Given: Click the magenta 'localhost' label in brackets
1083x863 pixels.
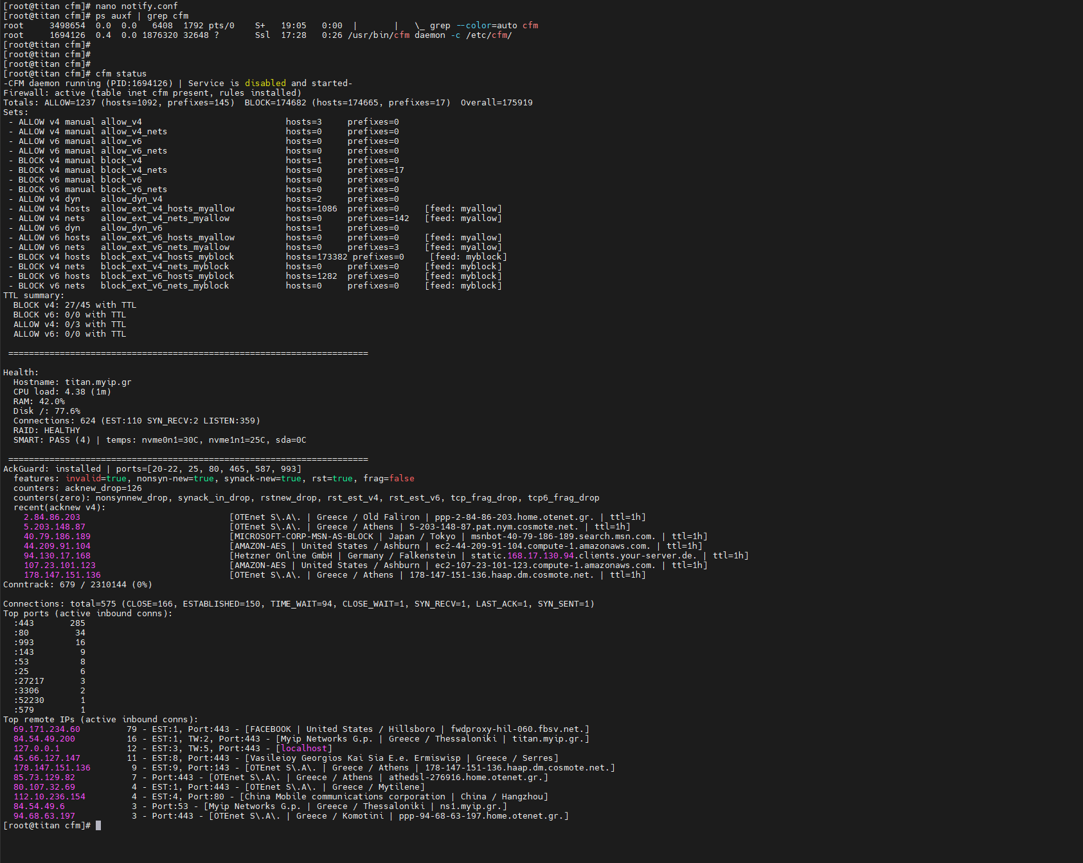Looking at the screenshot, I should (x=303, y=749).
